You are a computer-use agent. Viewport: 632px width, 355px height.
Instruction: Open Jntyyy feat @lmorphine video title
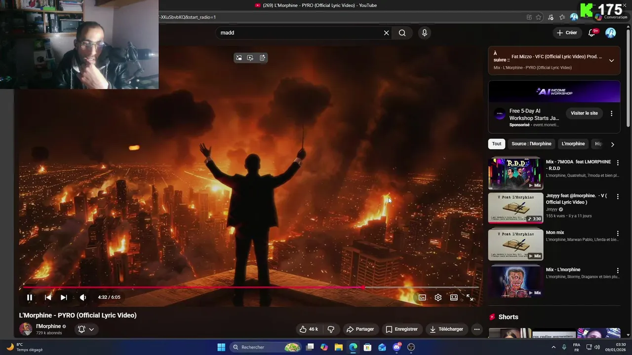[x=576, y=199]
